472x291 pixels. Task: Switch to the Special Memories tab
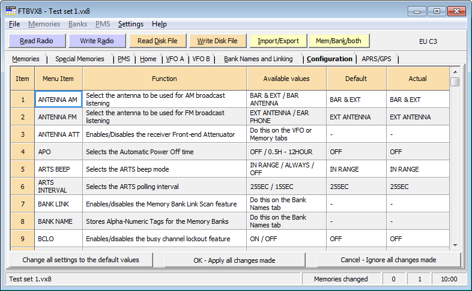79,59
